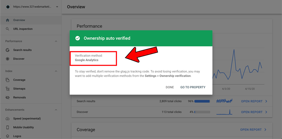282x139 pixels.
Task: Click the 4/15/20 chart date label
Action: point(250,89)
